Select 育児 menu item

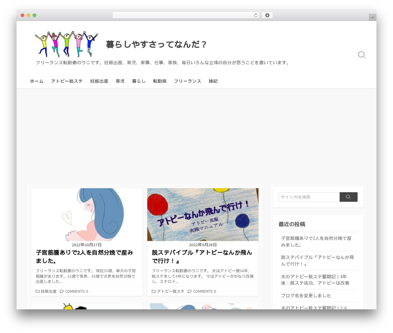pyautogui.click(x=120, y=81)
